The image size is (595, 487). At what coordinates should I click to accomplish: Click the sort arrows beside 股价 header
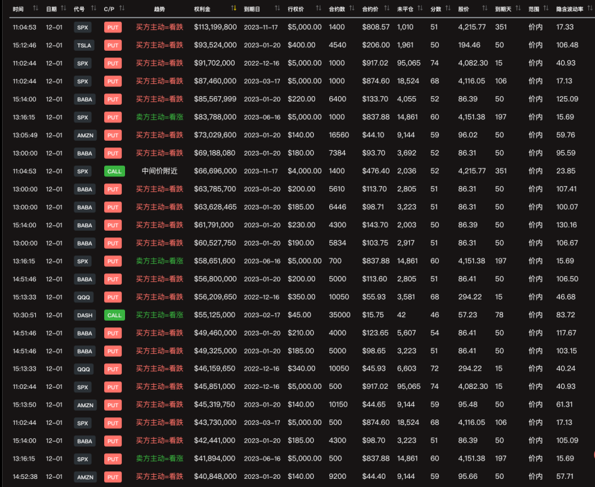[x=485, y=8]
